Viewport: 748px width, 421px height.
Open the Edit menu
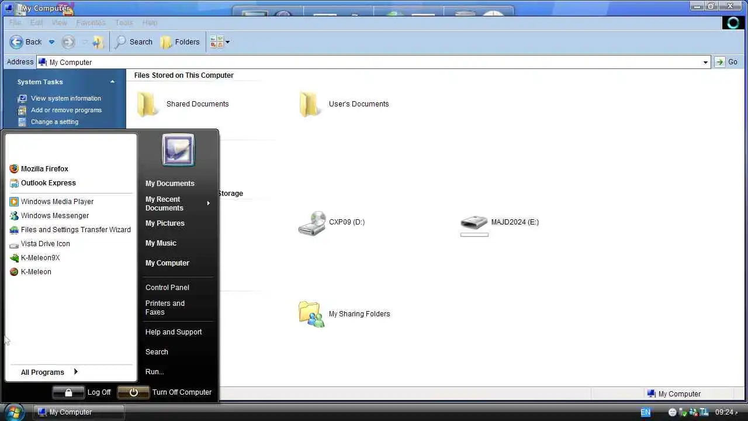pos(36,23)
